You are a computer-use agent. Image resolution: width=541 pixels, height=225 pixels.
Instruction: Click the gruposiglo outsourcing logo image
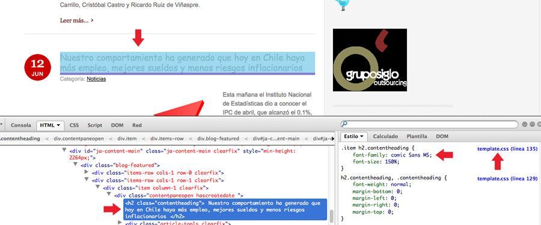[370, 60]
